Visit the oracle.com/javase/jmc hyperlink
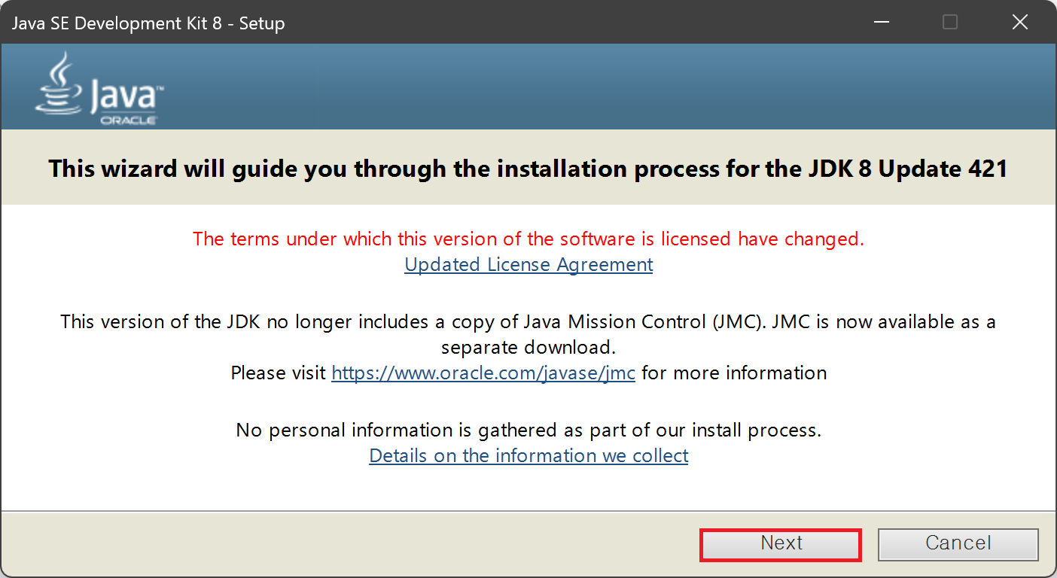Screen dimensions: 1057x578 (483, 373)
